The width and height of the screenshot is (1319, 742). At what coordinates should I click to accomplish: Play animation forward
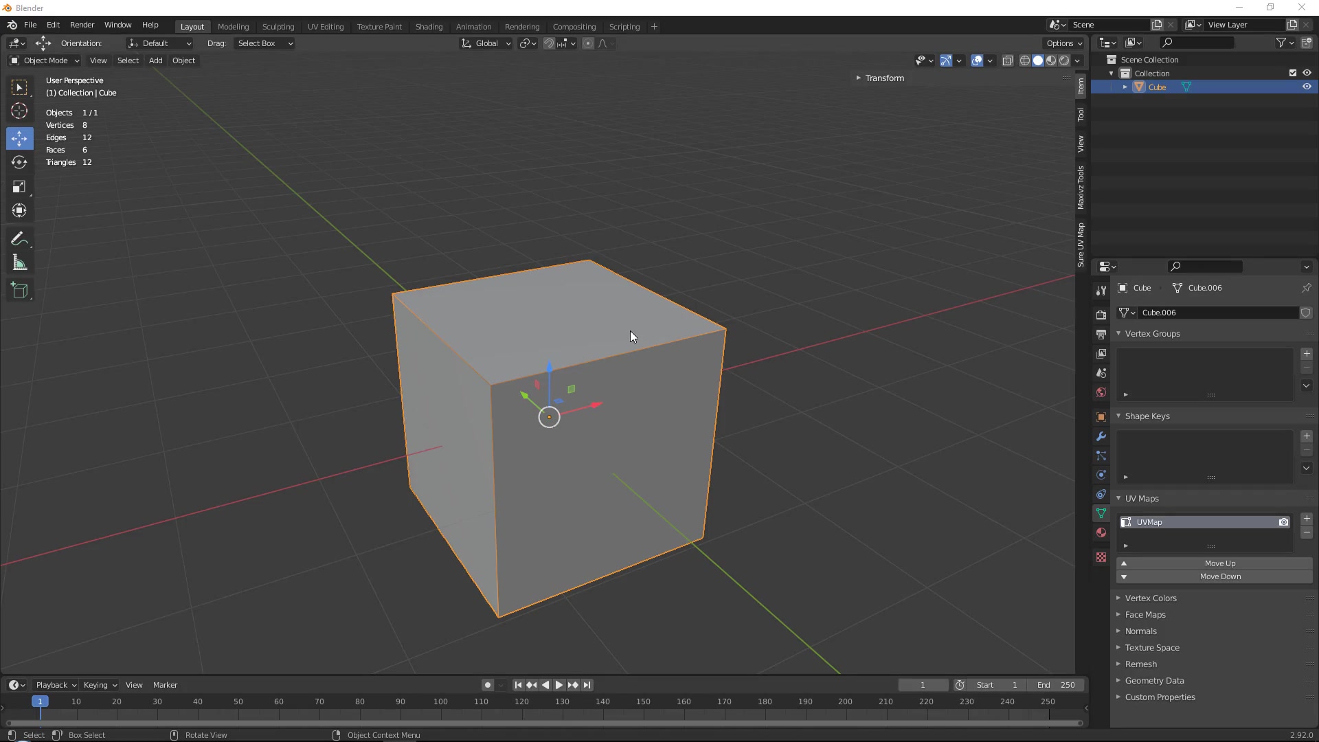point(559,685)
